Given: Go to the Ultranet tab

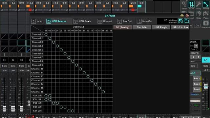Looking at the screenshot, I should click(105, 21).
